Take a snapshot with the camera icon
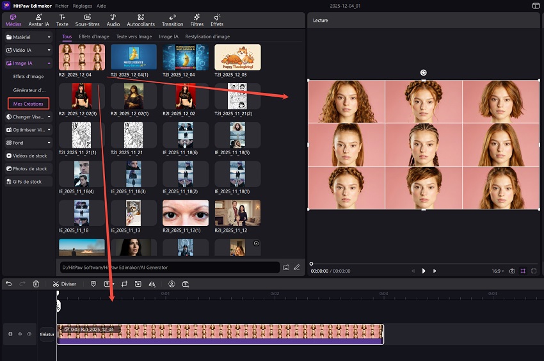 pos(512,271)
